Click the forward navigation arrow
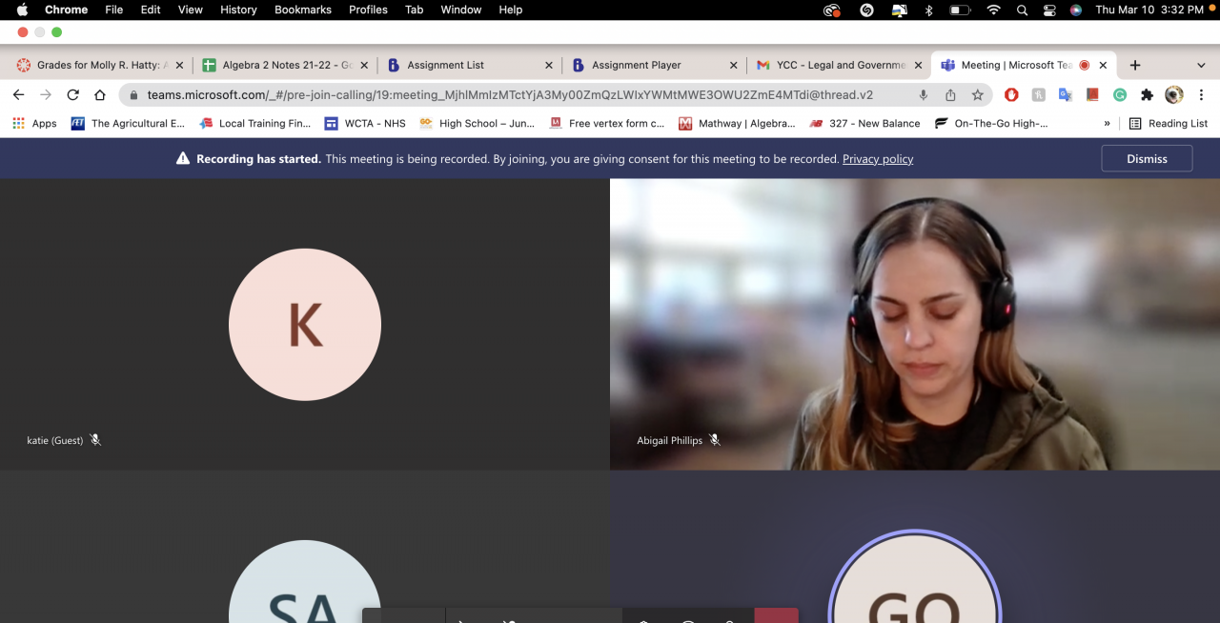This screenshot has height=623, width=1220. coord(45,95)
